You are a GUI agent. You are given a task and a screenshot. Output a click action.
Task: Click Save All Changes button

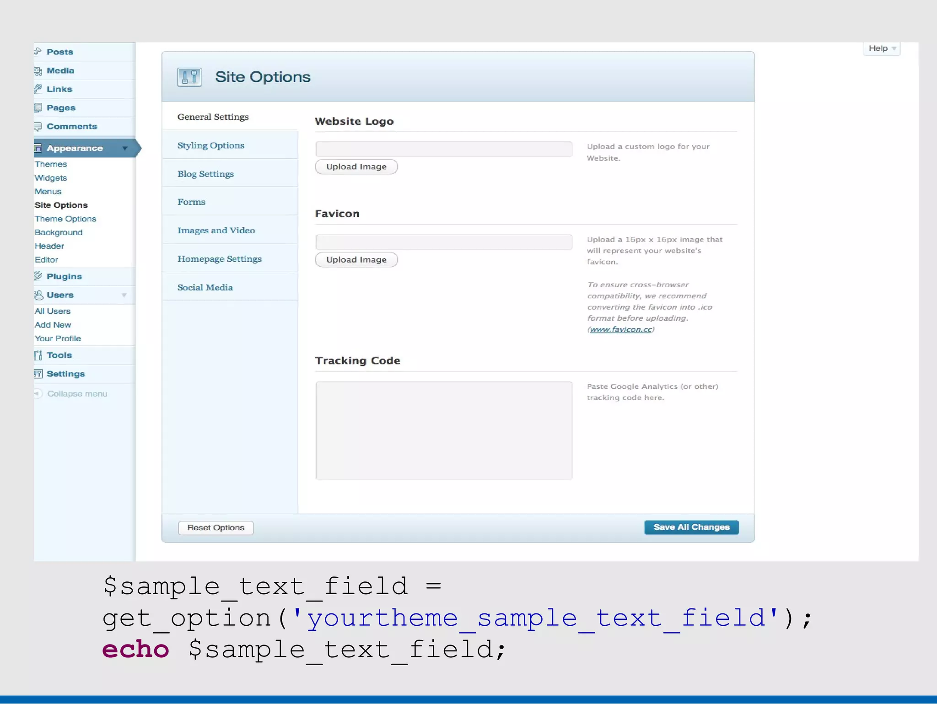tap(691, 527)
